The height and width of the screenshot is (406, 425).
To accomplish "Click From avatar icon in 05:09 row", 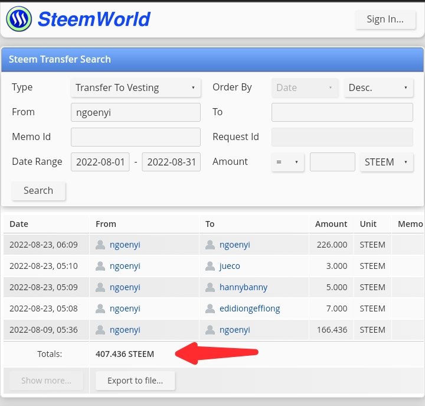I will tap(100, 287).
